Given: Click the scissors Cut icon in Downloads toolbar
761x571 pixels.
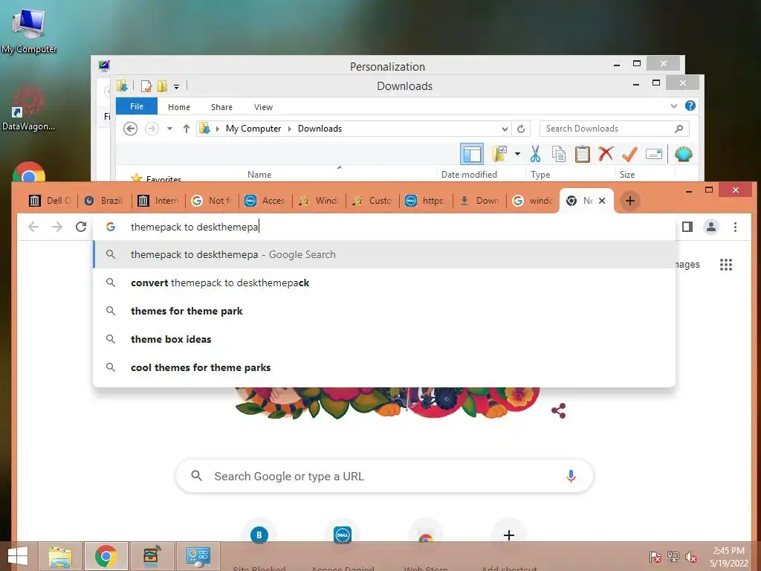Looking at the screenshot, I should pos(535,155).
